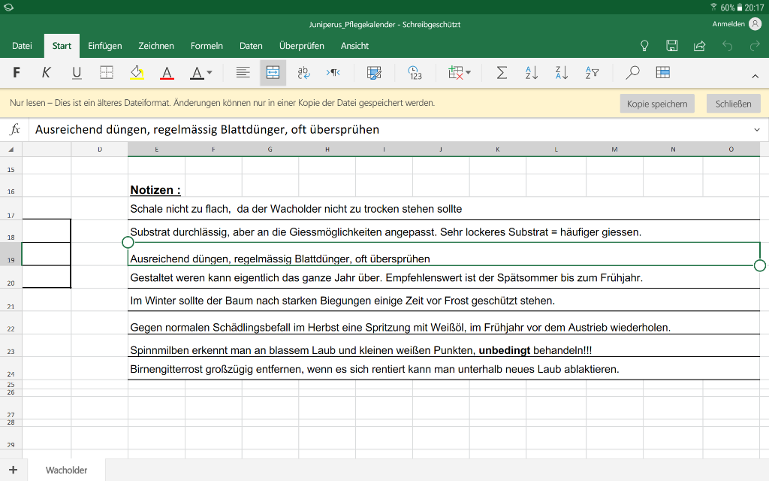Click Kopie speichern button

[x=657, y=104]
